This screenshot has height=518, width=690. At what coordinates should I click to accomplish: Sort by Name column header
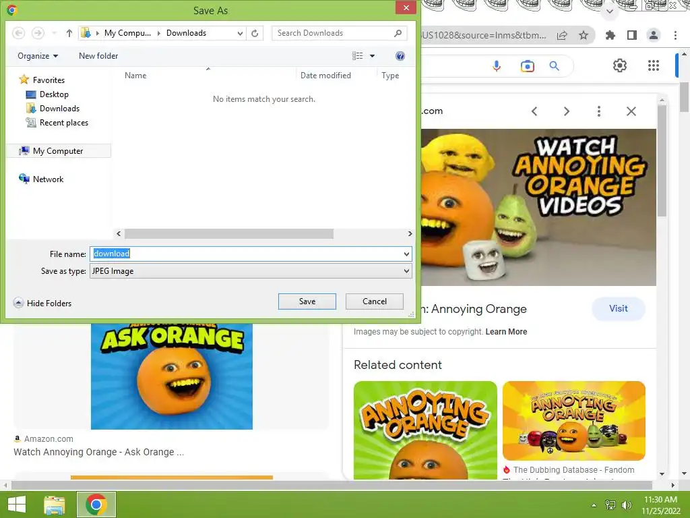point(135,76)
